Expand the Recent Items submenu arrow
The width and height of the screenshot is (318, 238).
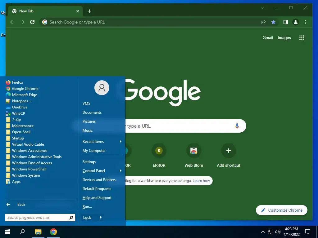click(121, 141)
